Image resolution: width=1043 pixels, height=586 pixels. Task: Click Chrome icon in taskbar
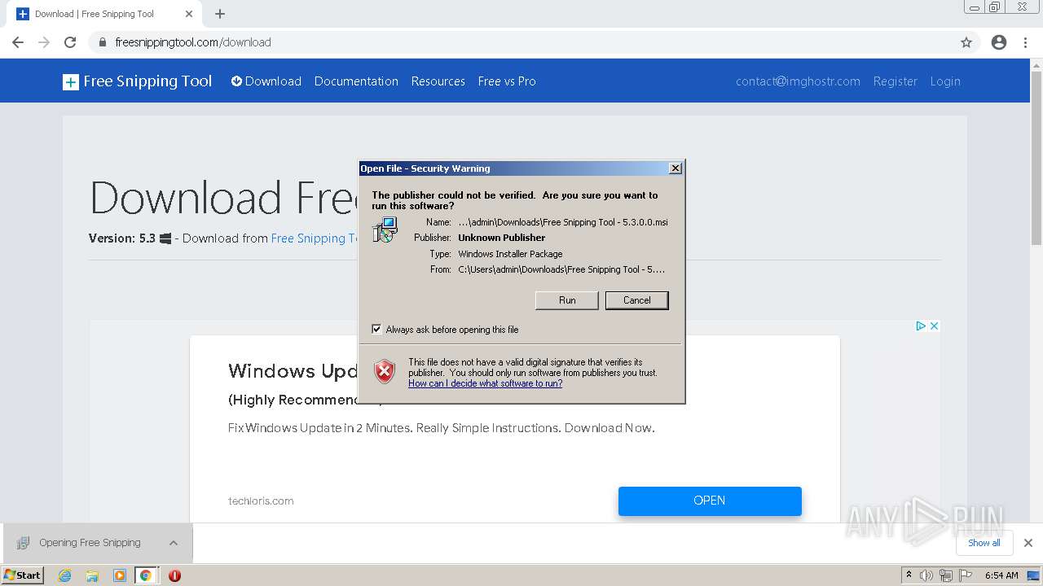(x=146, y=575)
